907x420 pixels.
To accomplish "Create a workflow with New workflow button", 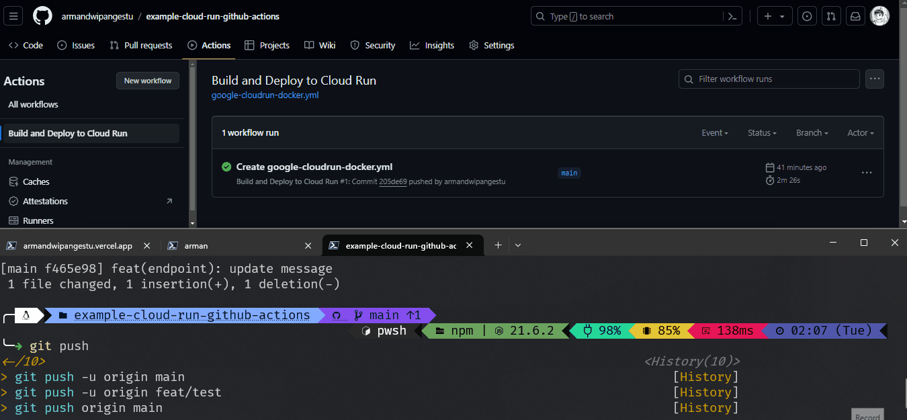I will pos(147,81).
